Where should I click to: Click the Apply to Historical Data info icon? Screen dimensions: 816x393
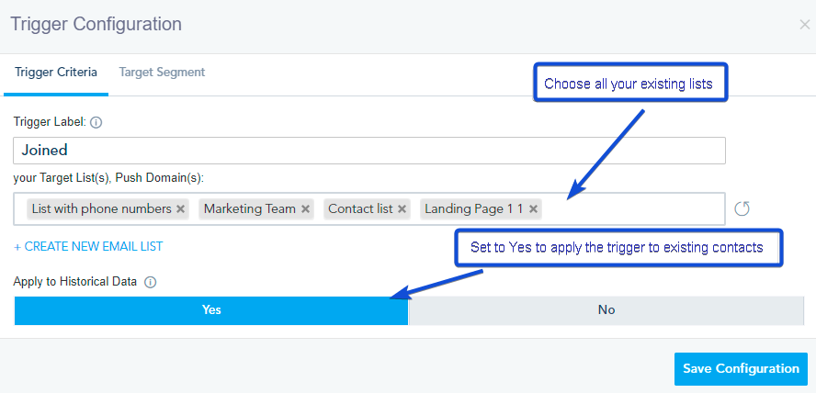pos(151,283)
